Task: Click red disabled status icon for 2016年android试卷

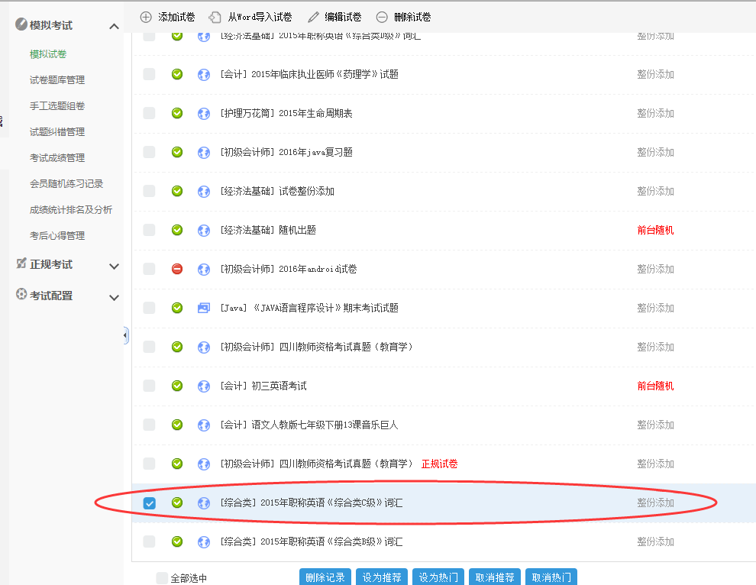Action: click(177, 269)
